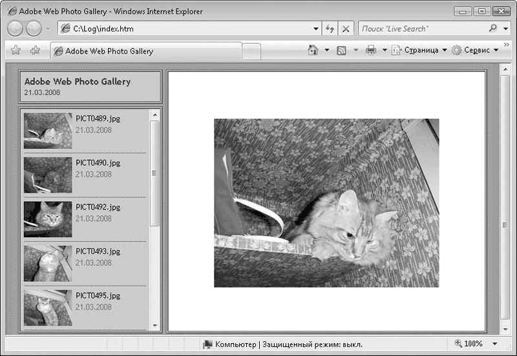Screen dimensions: 517x356
Task: Click the Live Search input field
Action: (x=424, y=29)
